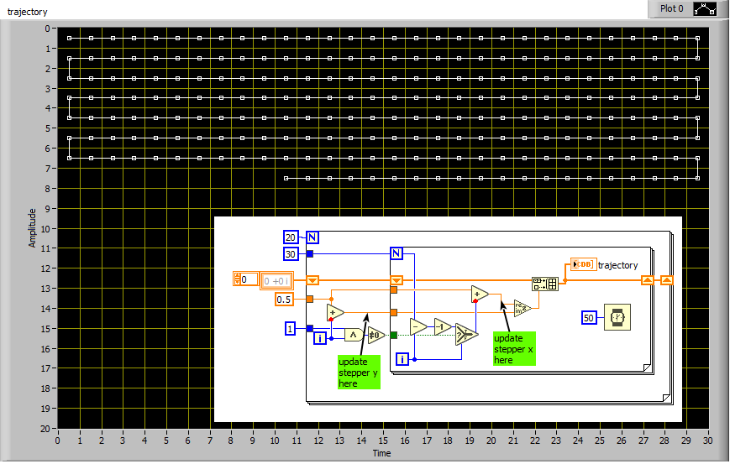Select the orange constant 0.5
Viewport: 730px width, 464px height.
(284, 300)
